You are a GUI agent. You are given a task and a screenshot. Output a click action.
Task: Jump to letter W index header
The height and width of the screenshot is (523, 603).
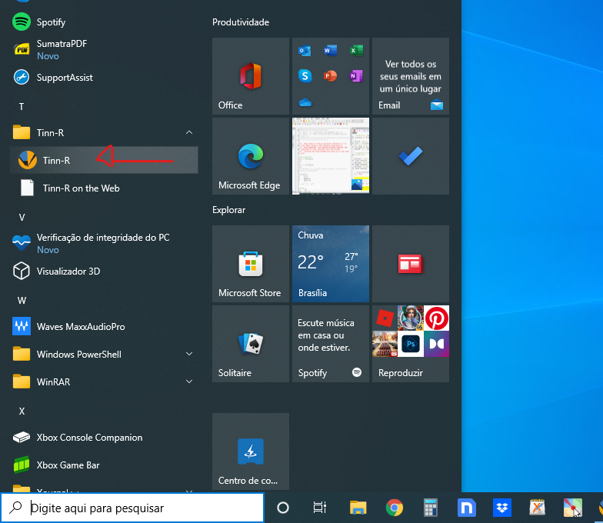22,300
